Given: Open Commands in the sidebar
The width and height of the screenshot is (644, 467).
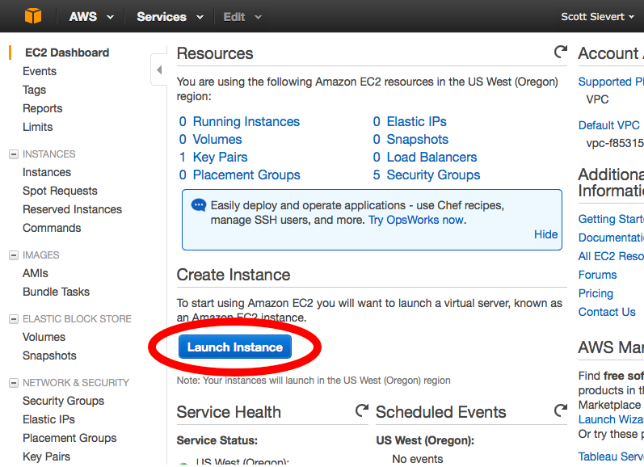Looking at the screenshot, I should (52, 228).
